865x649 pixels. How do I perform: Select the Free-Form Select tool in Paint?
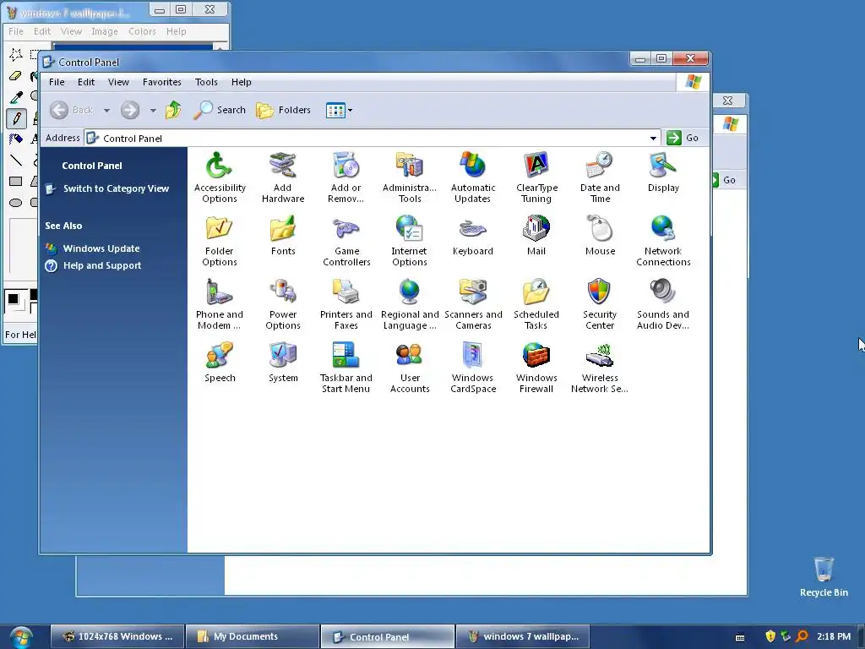coord(16,54)
